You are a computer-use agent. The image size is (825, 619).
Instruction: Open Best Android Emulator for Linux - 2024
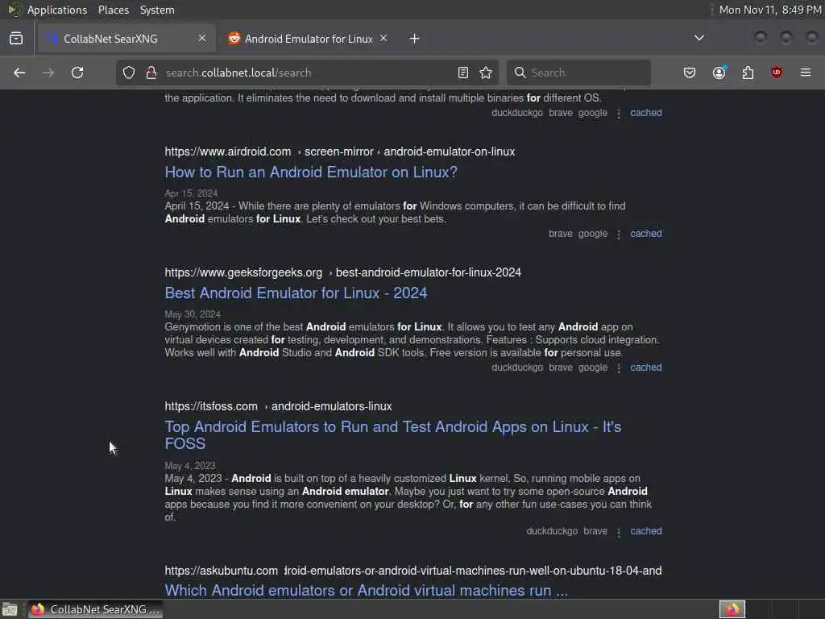(x=296, y=293)
